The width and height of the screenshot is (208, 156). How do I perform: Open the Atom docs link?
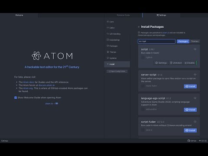(x=29, y=82)
